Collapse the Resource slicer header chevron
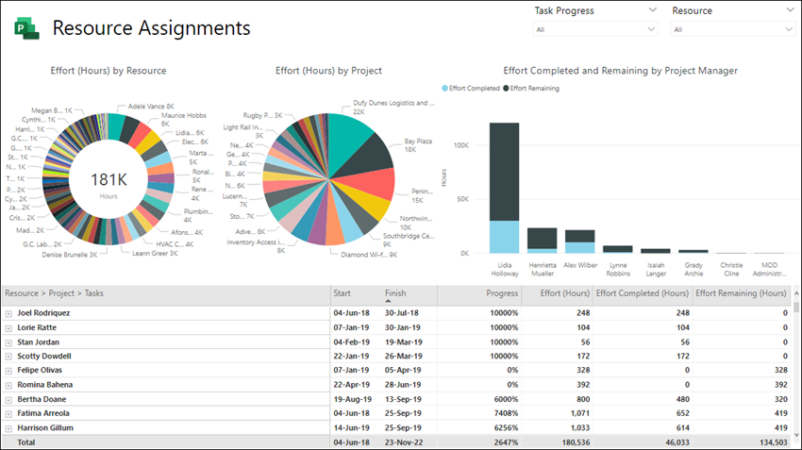Image resolution: width=802 pixels, height=450 pixels. pos(790,9)
